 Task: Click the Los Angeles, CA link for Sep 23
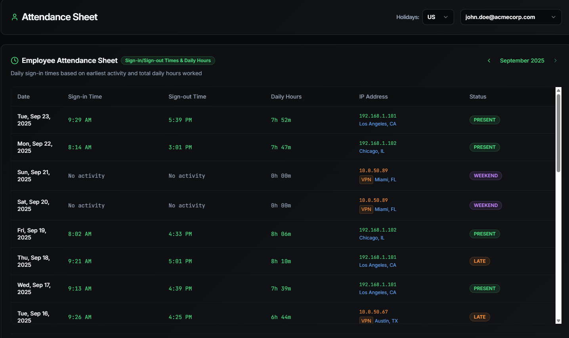pyautogui.click(x=377, y=124)
